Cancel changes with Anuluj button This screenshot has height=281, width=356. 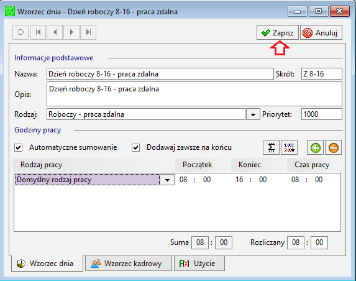click(x=321, y=32)
